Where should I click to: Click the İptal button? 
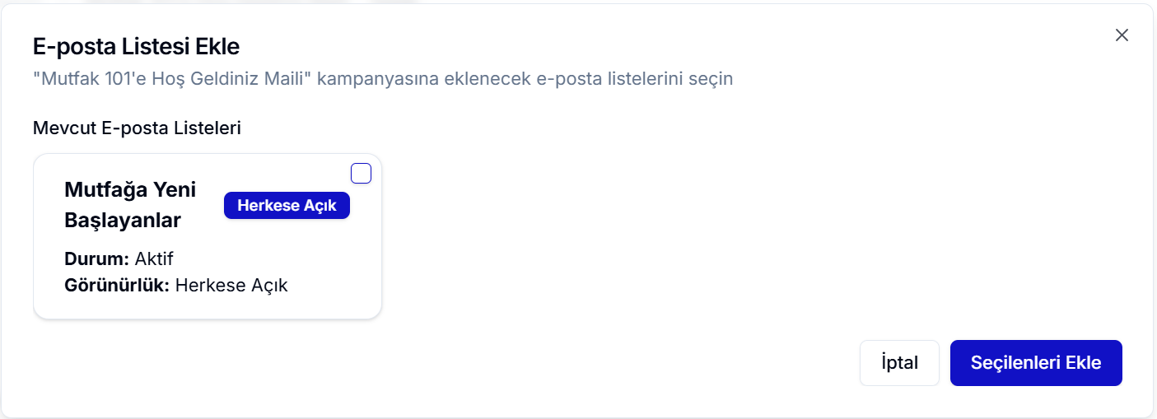[899, 363]
